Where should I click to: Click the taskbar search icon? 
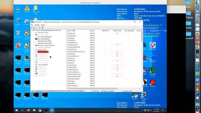tap(22, 110)
